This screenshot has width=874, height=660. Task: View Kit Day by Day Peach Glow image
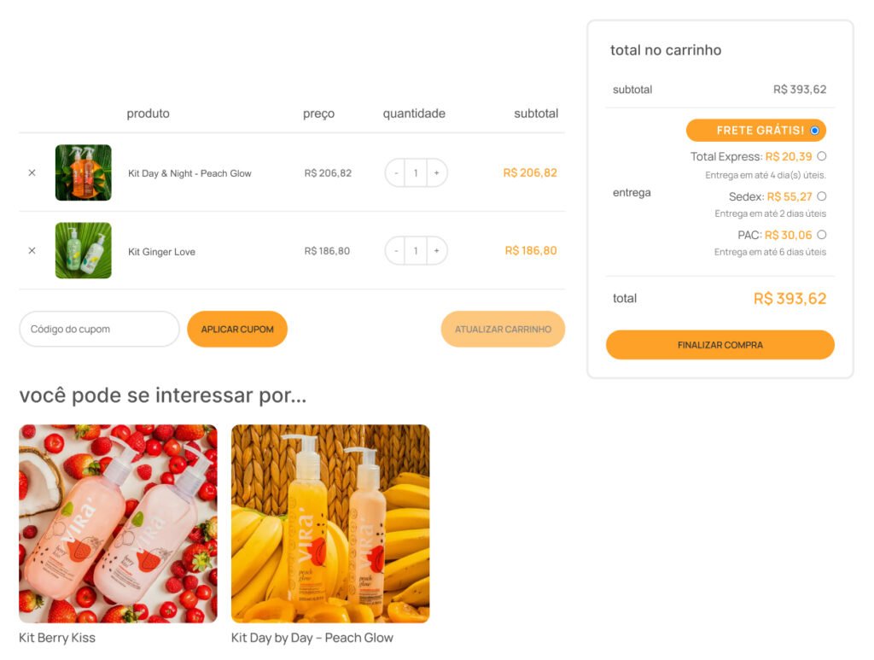pyautogui.click(x=330, y=523)
